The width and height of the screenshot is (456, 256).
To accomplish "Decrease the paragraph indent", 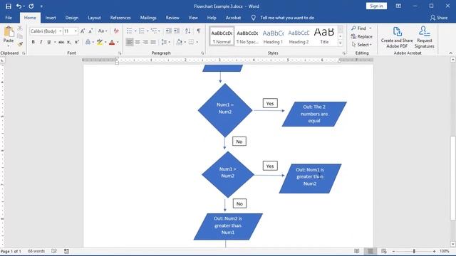I will pyautogui.click(x=168, y=31).
